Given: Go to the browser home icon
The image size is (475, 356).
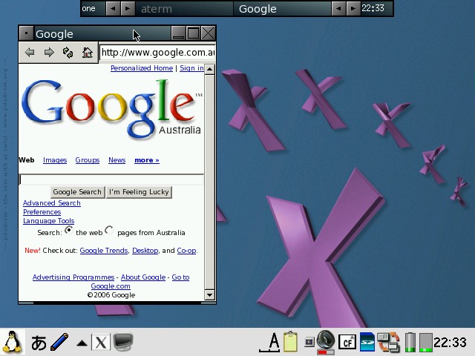Looking at the screenshot, I should [88, 52].
